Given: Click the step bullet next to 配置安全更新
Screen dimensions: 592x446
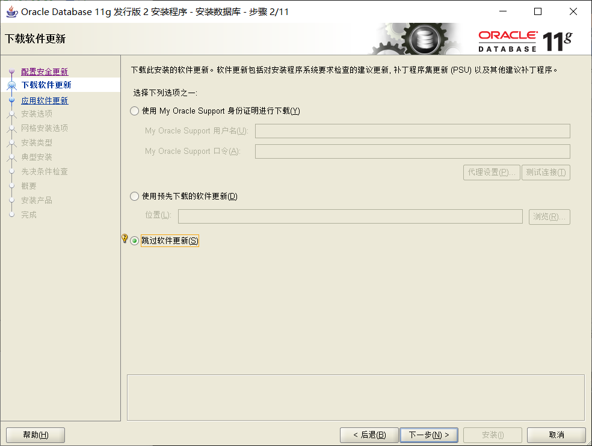Looking at the screenshot, I should (11, 71).
